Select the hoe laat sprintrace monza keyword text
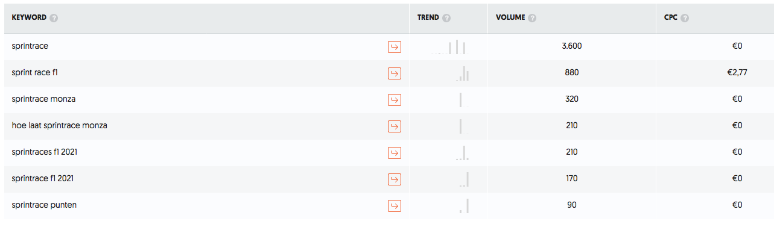 point(59,125)
